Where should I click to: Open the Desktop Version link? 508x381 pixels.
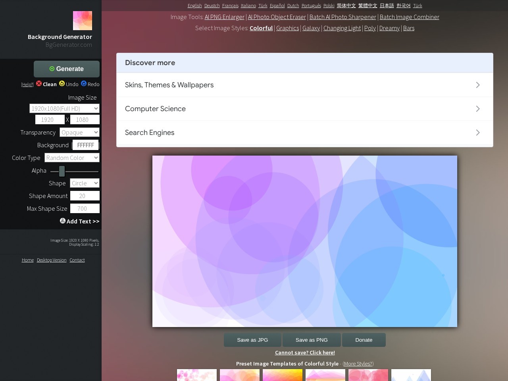(x=52, y=260)
